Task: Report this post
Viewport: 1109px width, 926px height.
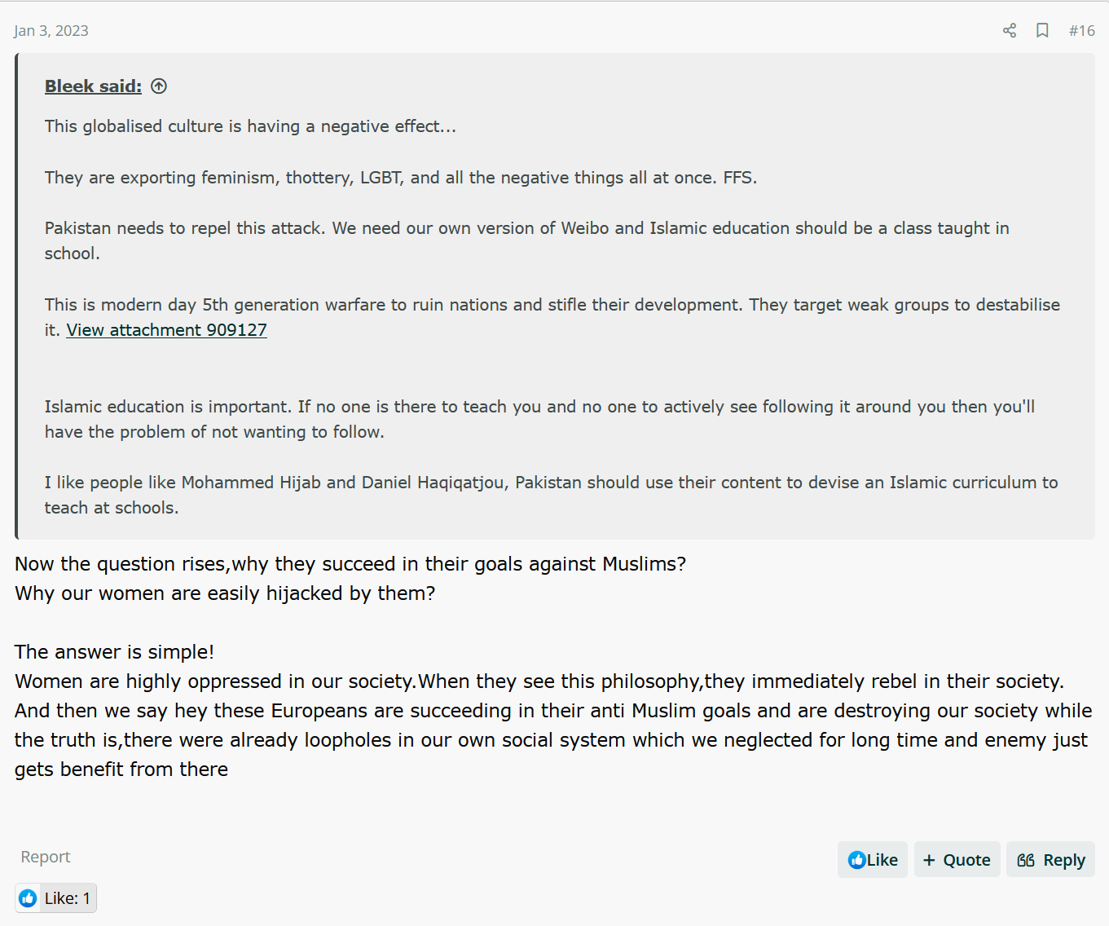Action: click(x=46, y=857)
